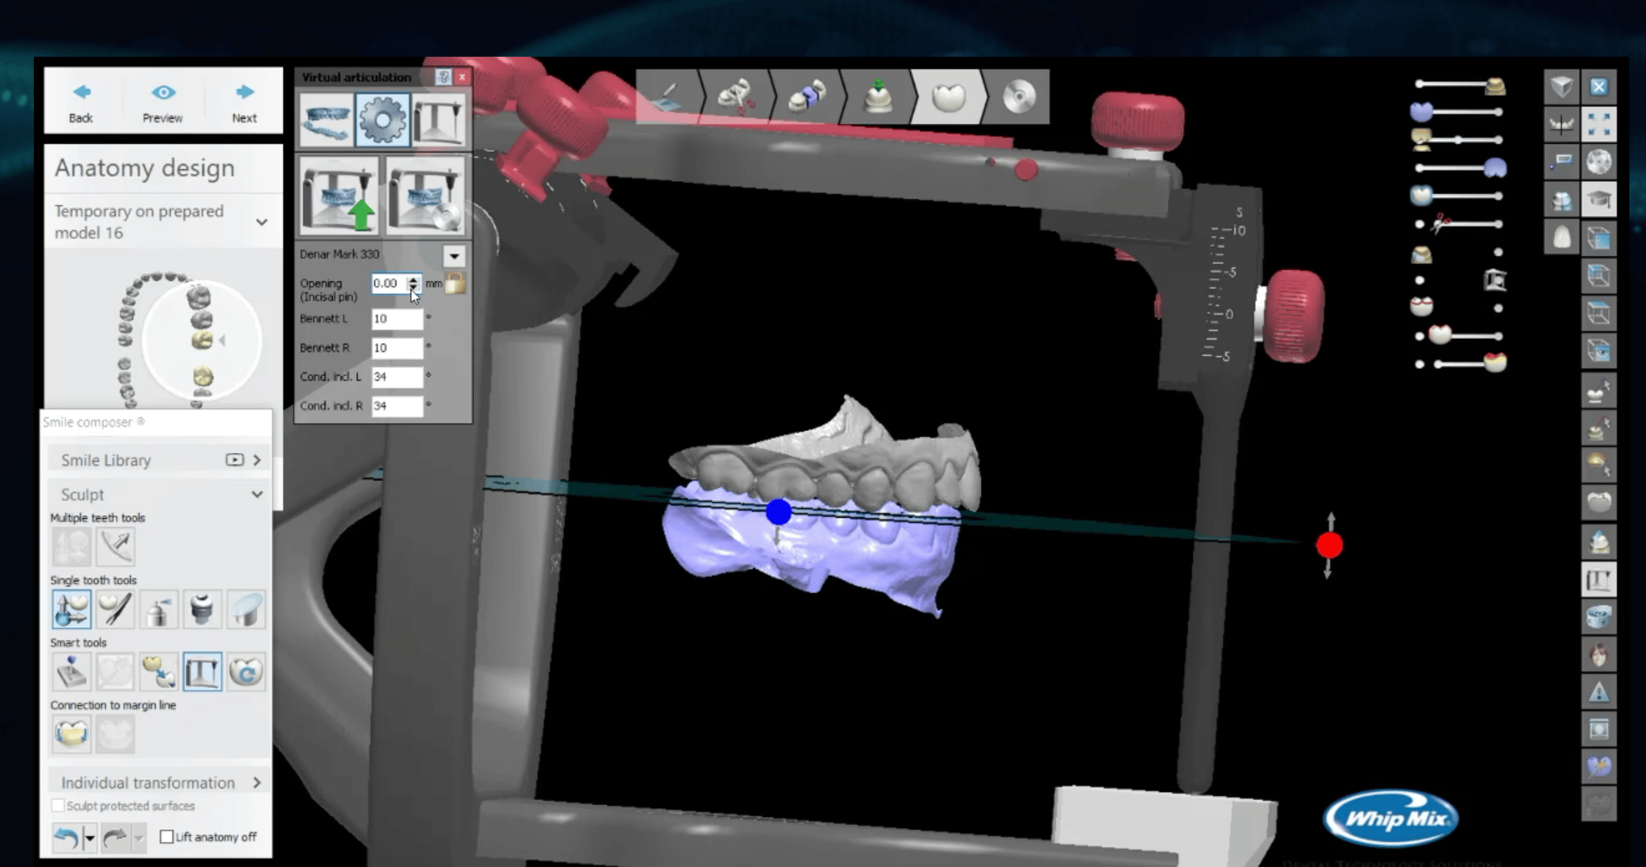The image size is (1646, 867).
Task: Click the Bennett L input field
Action: coord(396,319)
